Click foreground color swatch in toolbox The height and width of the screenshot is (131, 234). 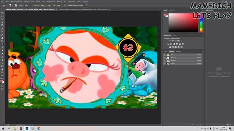[1, 81]
